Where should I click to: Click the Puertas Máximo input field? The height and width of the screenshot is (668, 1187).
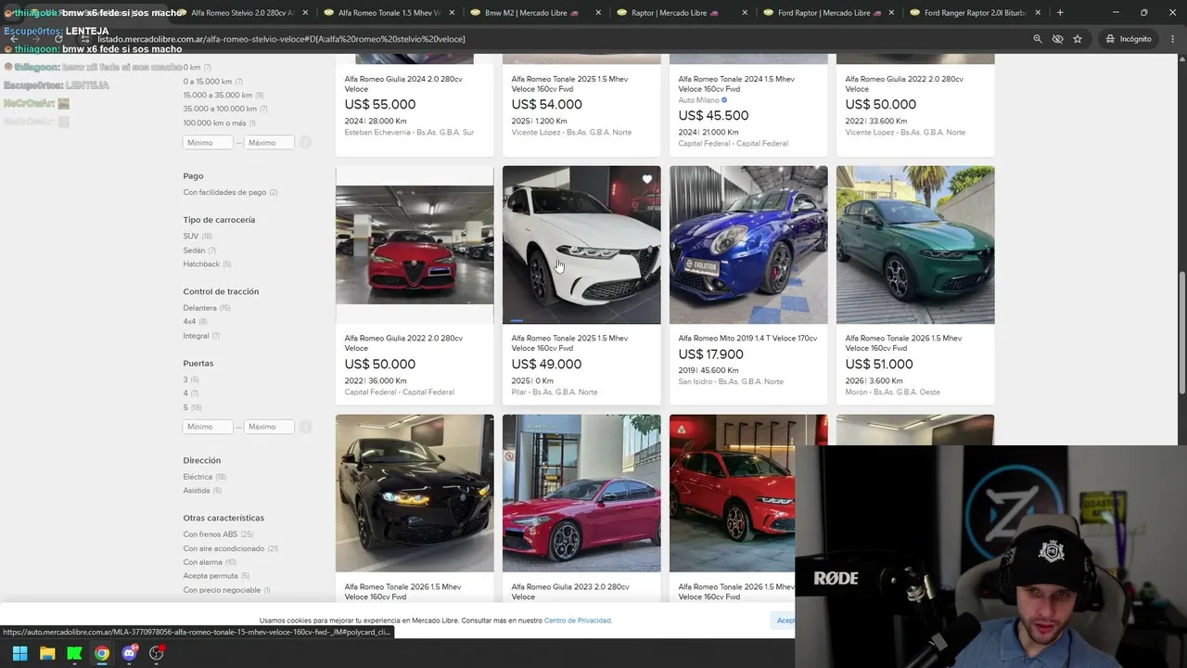tap(269, 427)
